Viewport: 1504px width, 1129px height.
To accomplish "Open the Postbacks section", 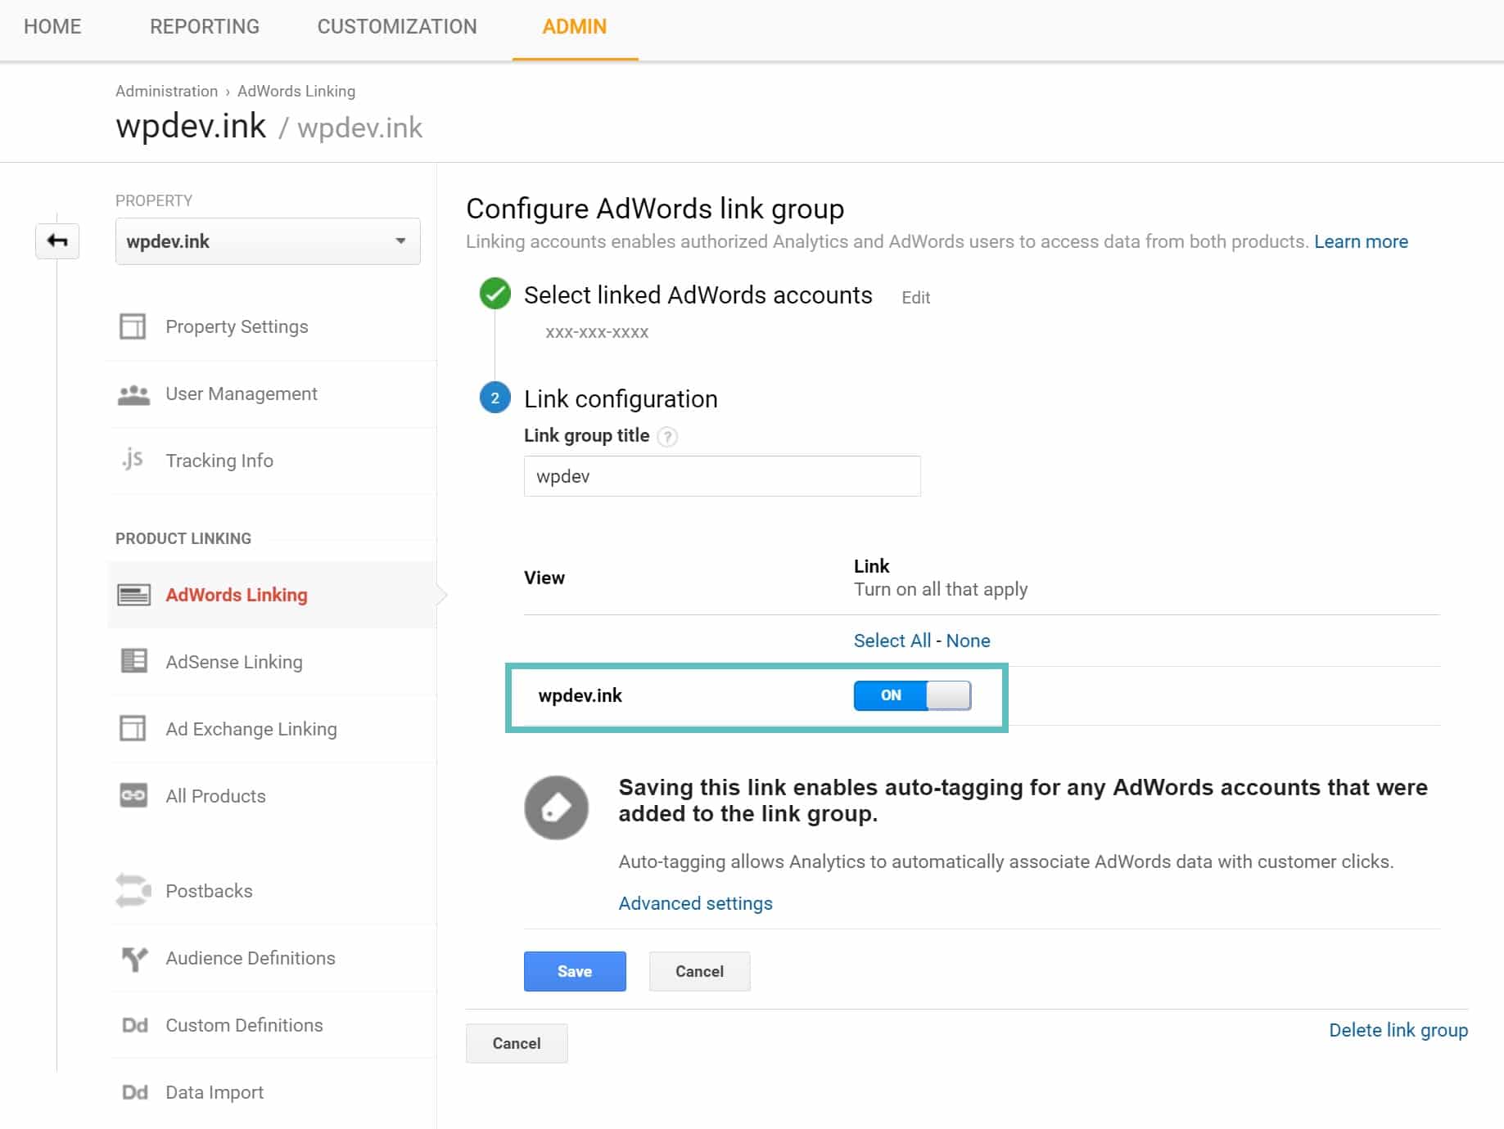I will [209, 891].
